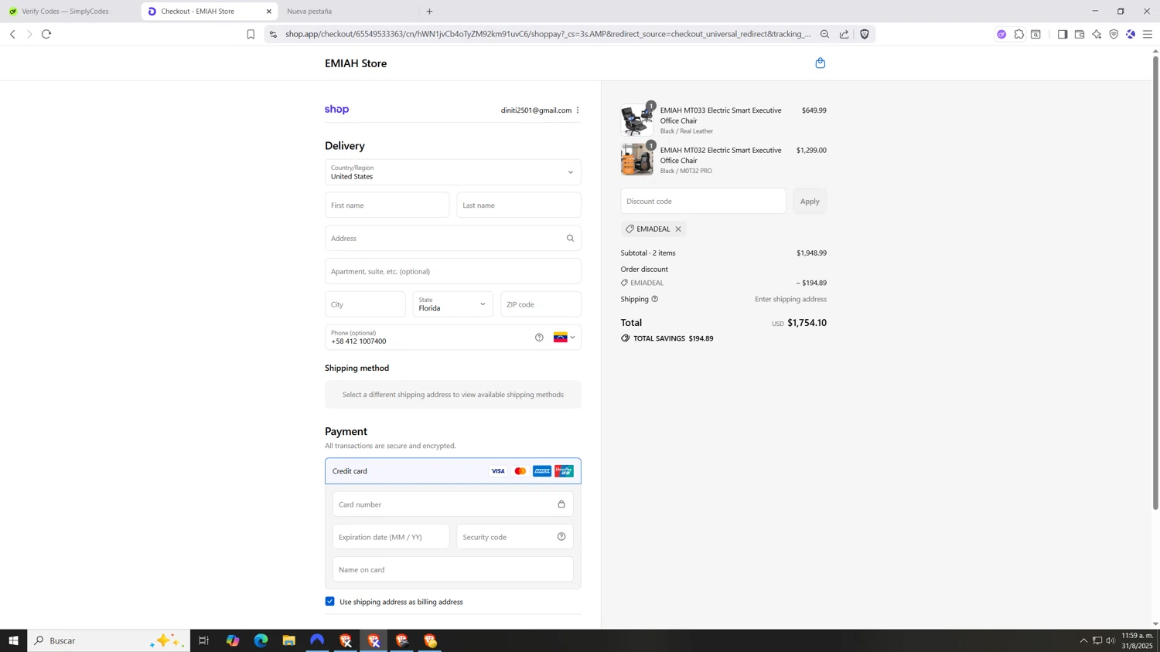Open the zoom magnifier icon in address bar

pyautogui.click(x=825, y=34)
